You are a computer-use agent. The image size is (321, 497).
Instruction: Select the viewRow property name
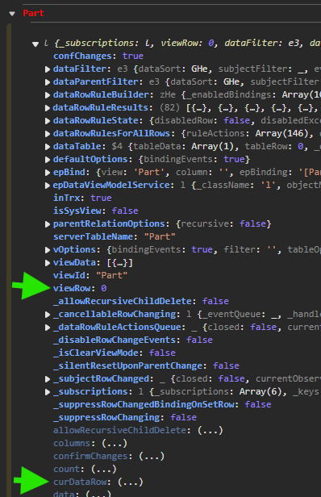click(x=72, y=289)
